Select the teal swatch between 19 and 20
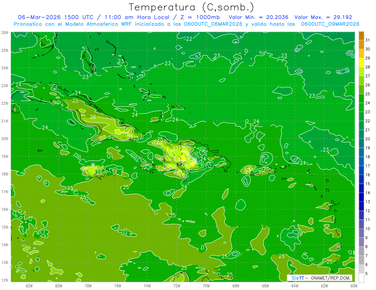 (361, 143)
